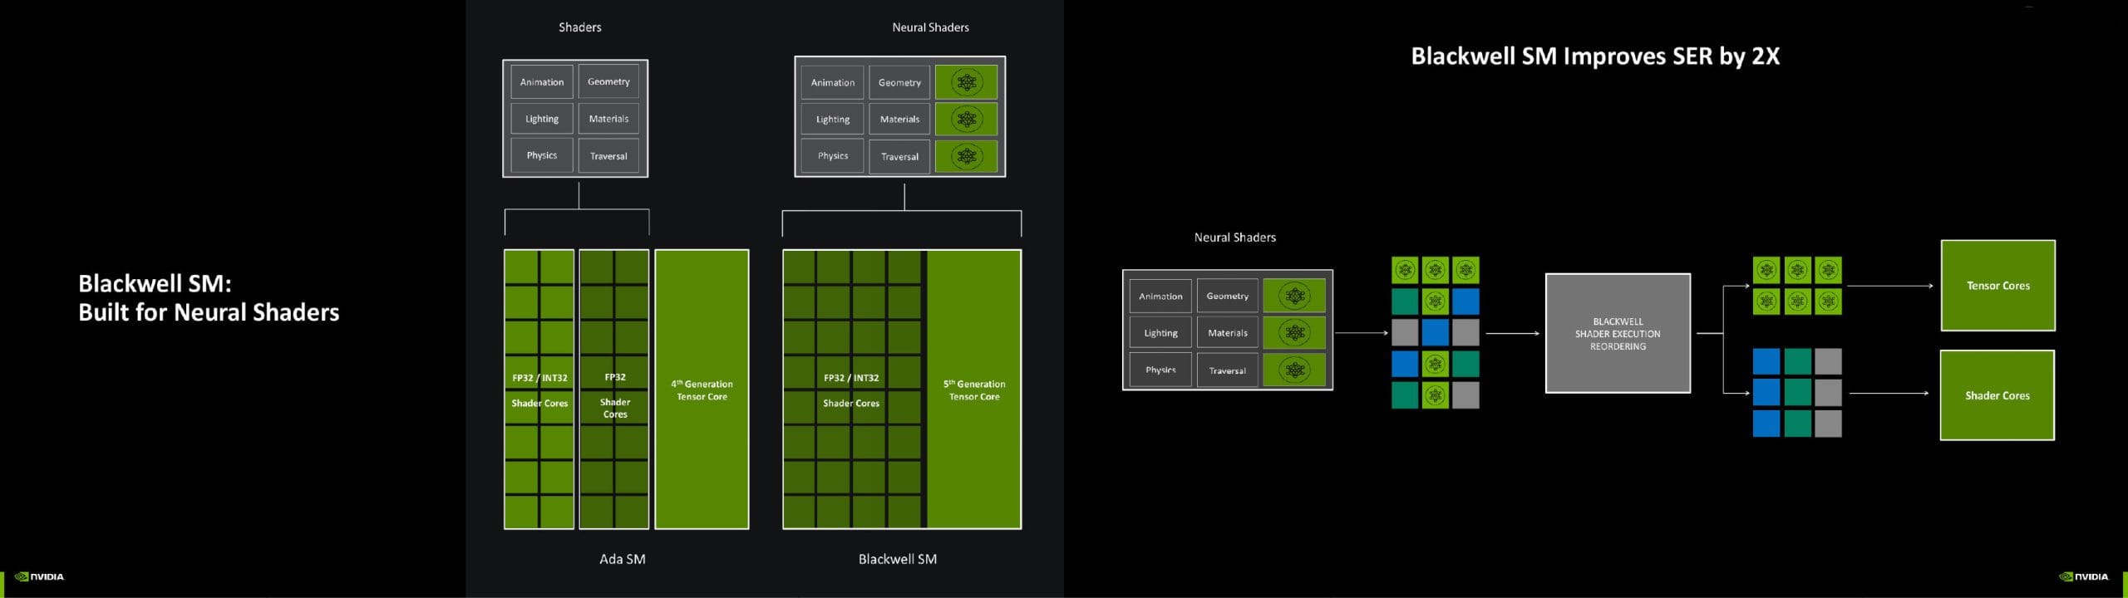This screenshot has width=2128, height=598.
Task: Click the 4th Generation Tensor Core block
Action: (x=702, y=390)
